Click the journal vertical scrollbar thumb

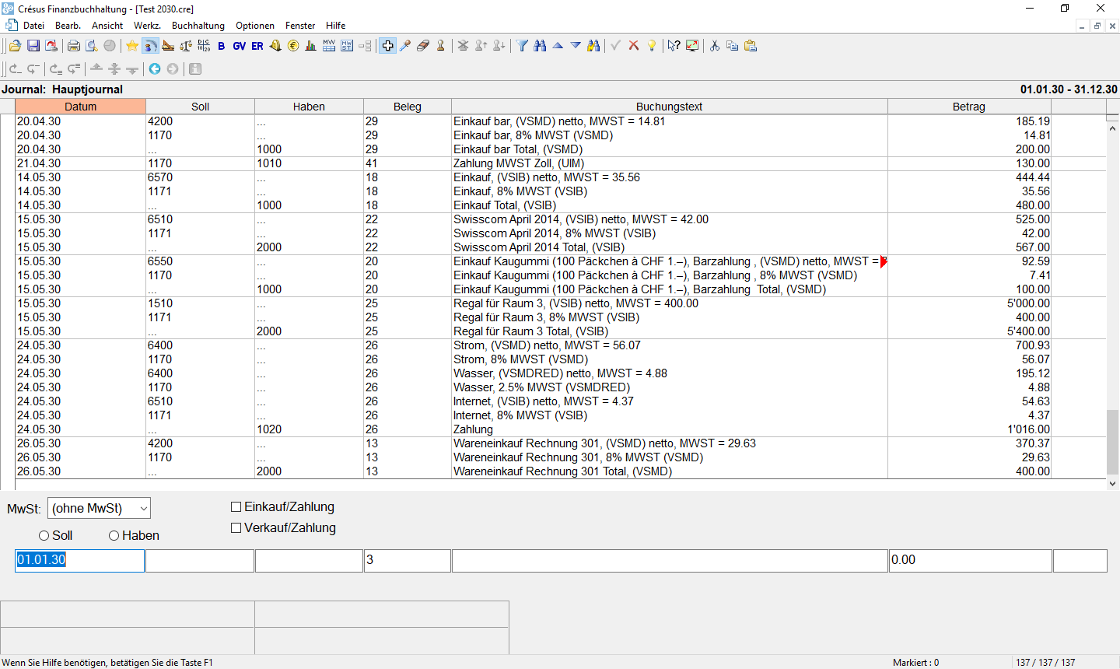[x=1113, y=441]
